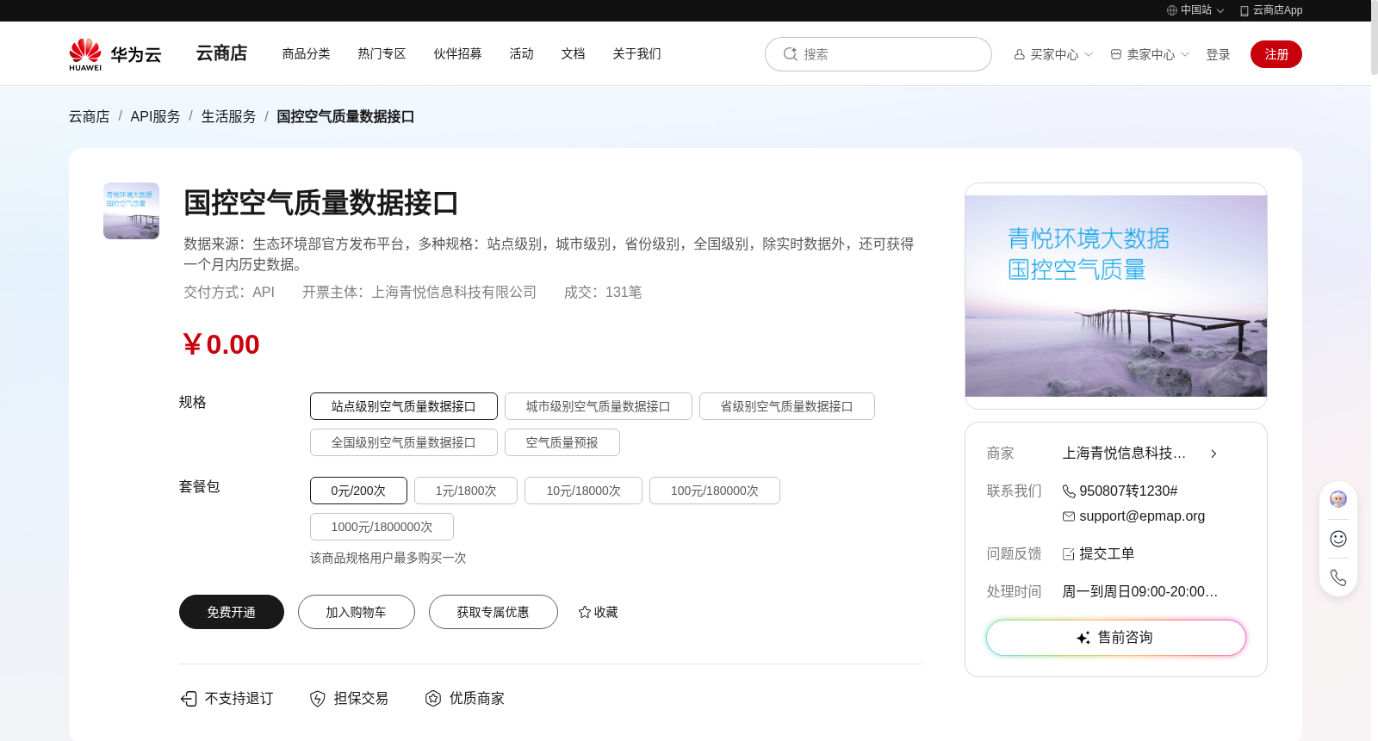Open the 商品分类 menu
This screenshot has width=1378, height=741.
pos(307,53)
